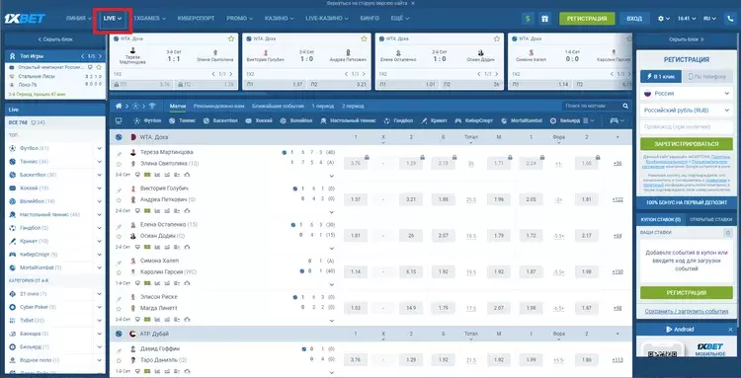Favorite the Остапенко vs Додин card star

(497, 38)
